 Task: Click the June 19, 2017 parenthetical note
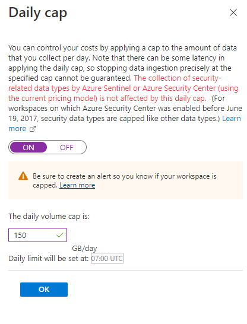coord(125,109)
